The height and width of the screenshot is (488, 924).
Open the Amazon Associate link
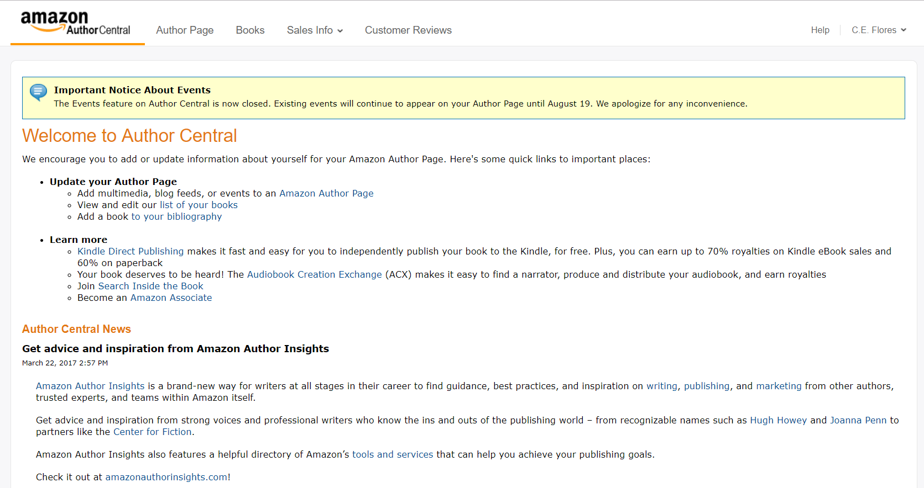tap(171, 298)
